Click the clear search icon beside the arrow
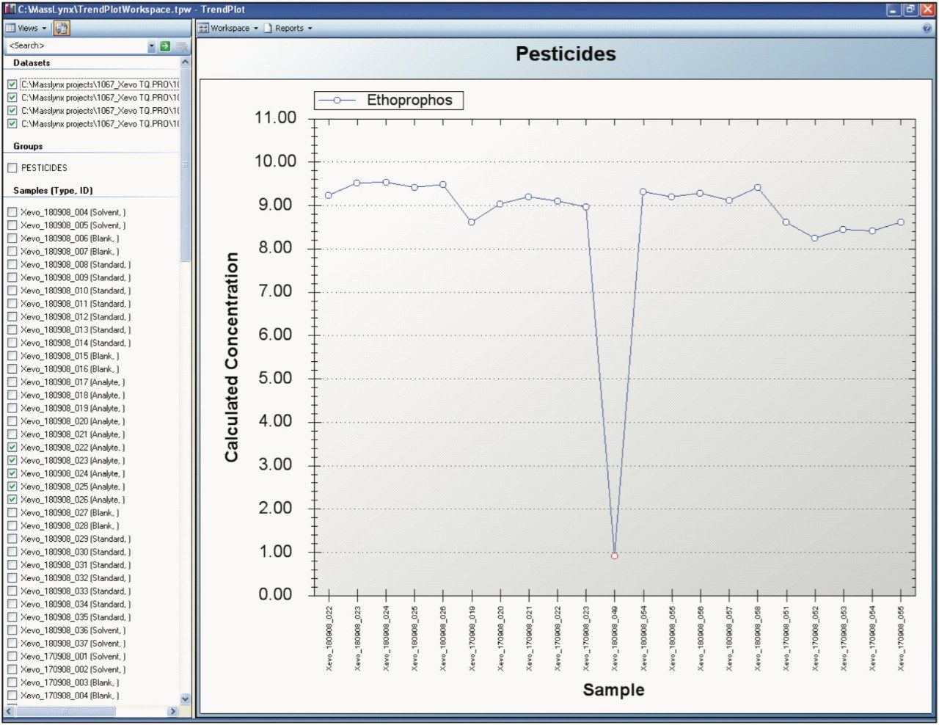The width and height of the screenshot is (939, 725). tap(180, 45)
